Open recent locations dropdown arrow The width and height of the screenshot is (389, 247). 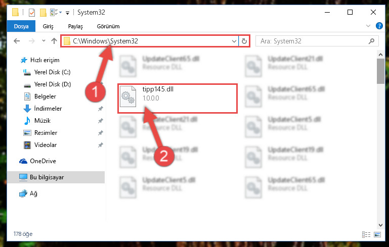point(44,41)
